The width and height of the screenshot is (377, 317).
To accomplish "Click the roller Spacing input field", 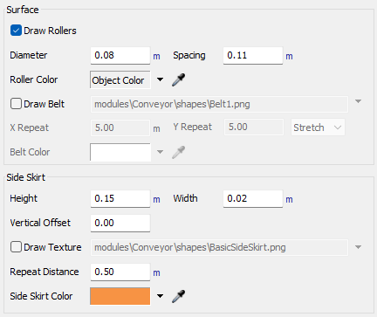I will click(253, 55).
